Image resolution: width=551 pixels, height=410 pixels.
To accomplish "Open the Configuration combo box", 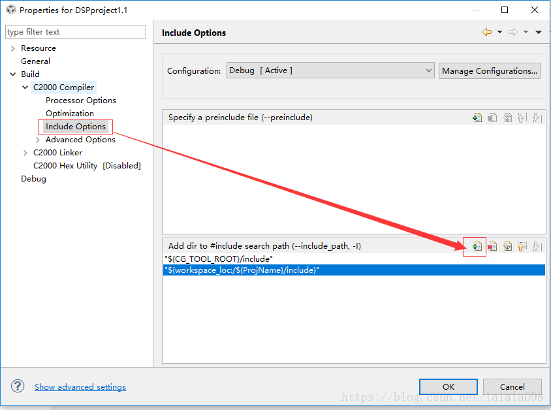I will pyautogui.click(x=330, y=71).
